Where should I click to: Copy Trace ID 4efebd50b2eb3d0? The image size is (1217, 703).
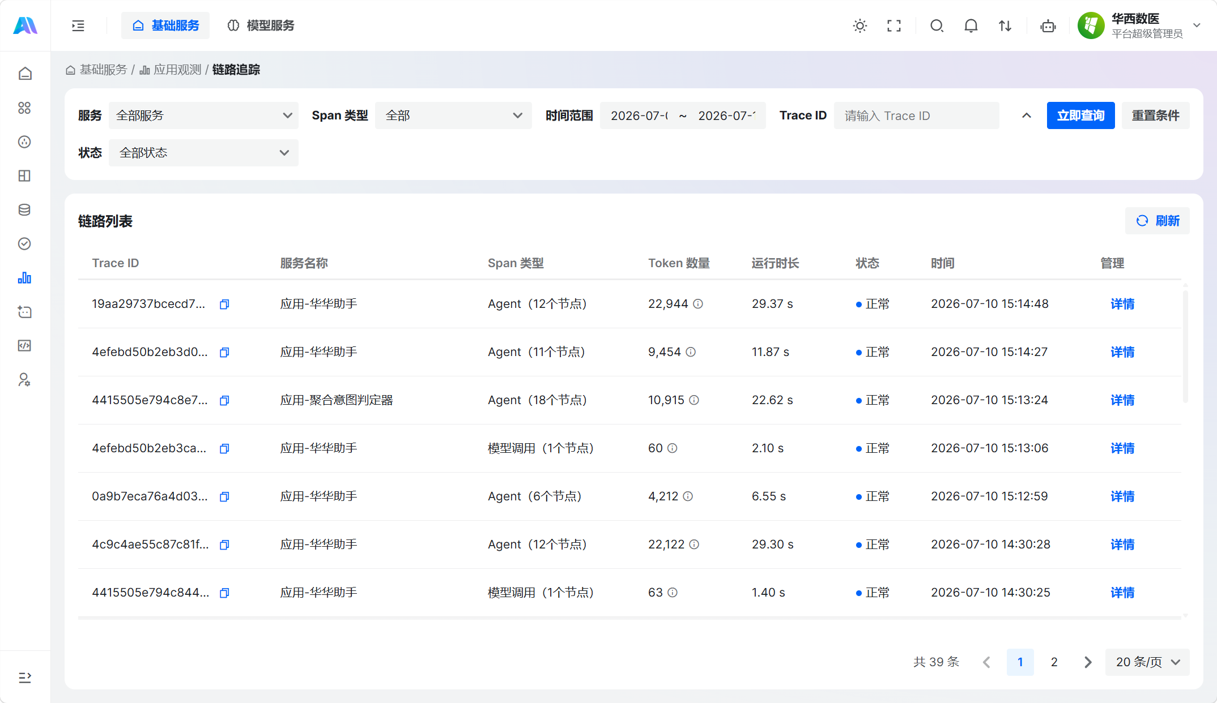(224, 352)
